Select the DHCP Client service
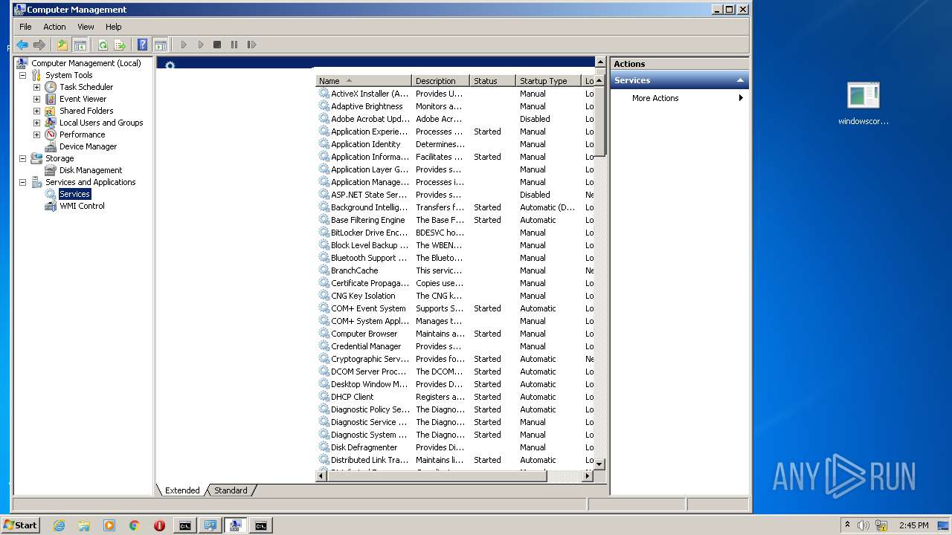 (456, 397)
